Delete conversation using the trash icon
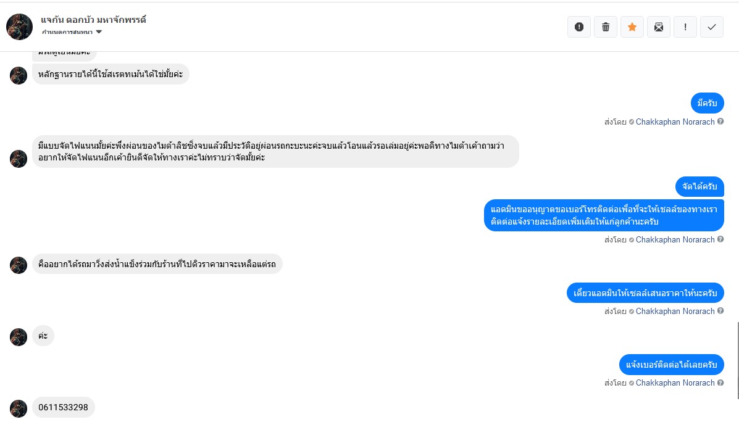Viewport: 739px width, 430px height. pyautogui.click(x=606, y=27)
